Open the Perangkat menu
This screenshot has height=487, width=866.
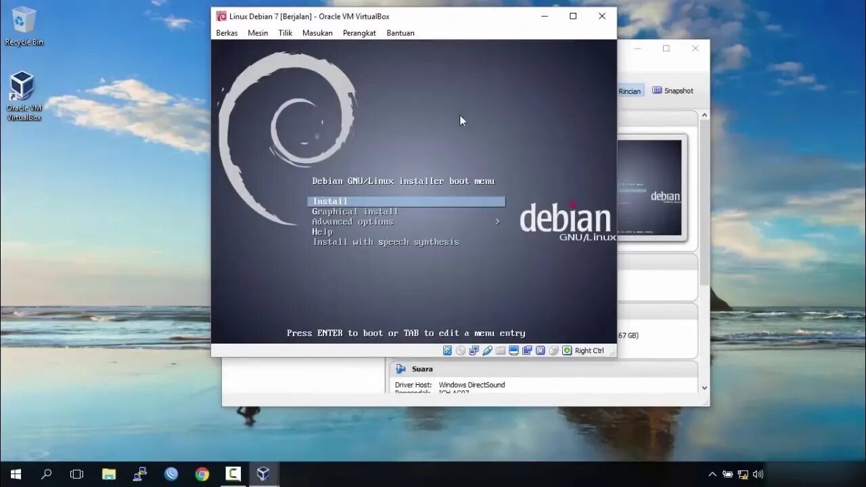pyautogui.click(x=359, y=33)
